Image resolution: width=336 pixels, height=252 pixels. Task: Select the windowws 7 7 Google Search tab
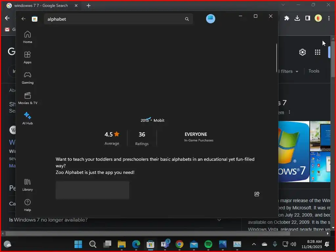coord(41,6)
